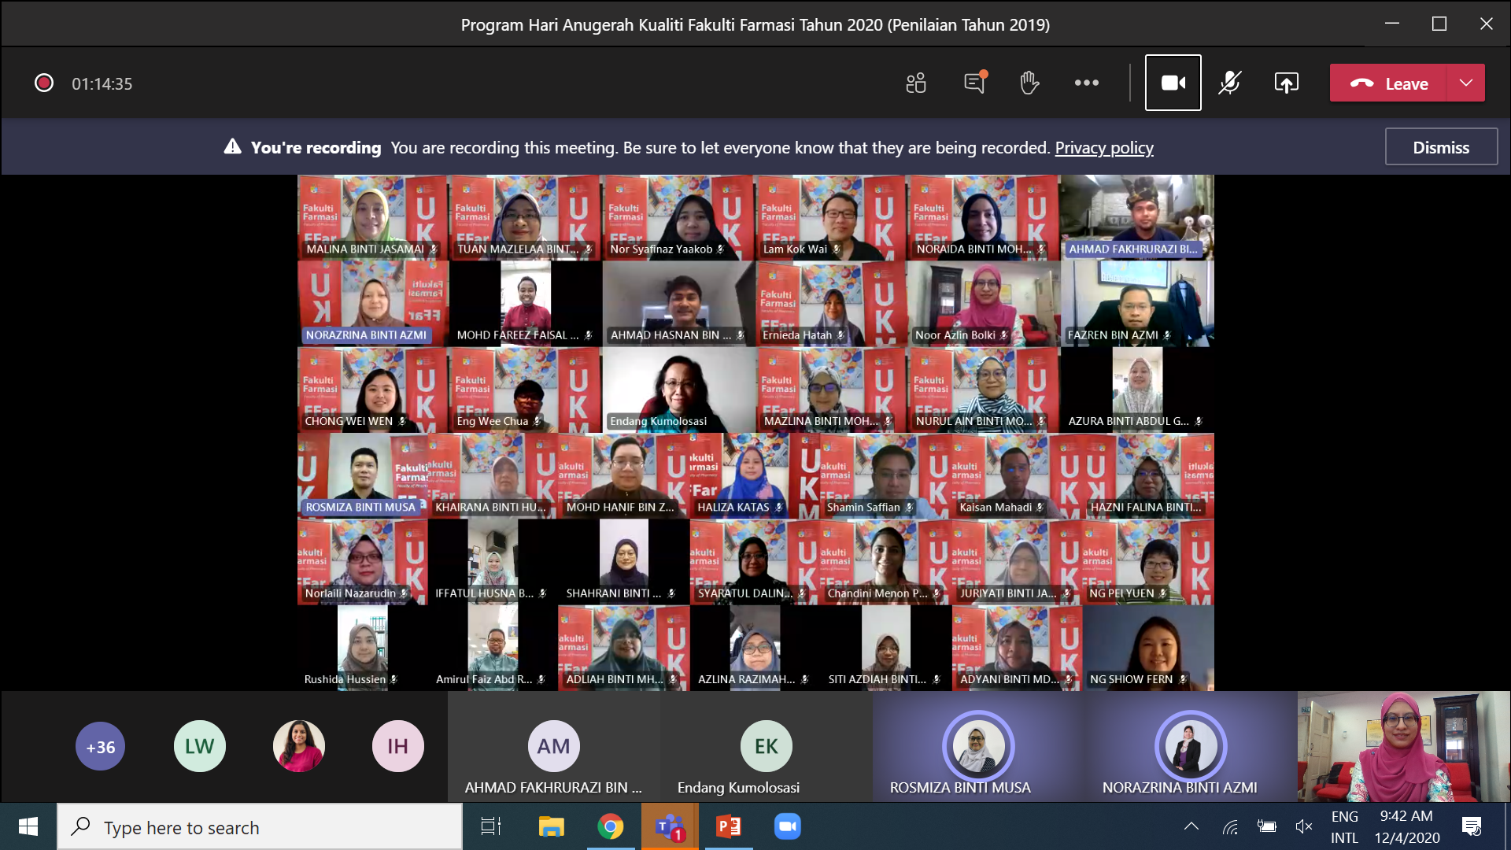
Task: Open PowerPoint from the taskbar
Action: pos(728,826)
